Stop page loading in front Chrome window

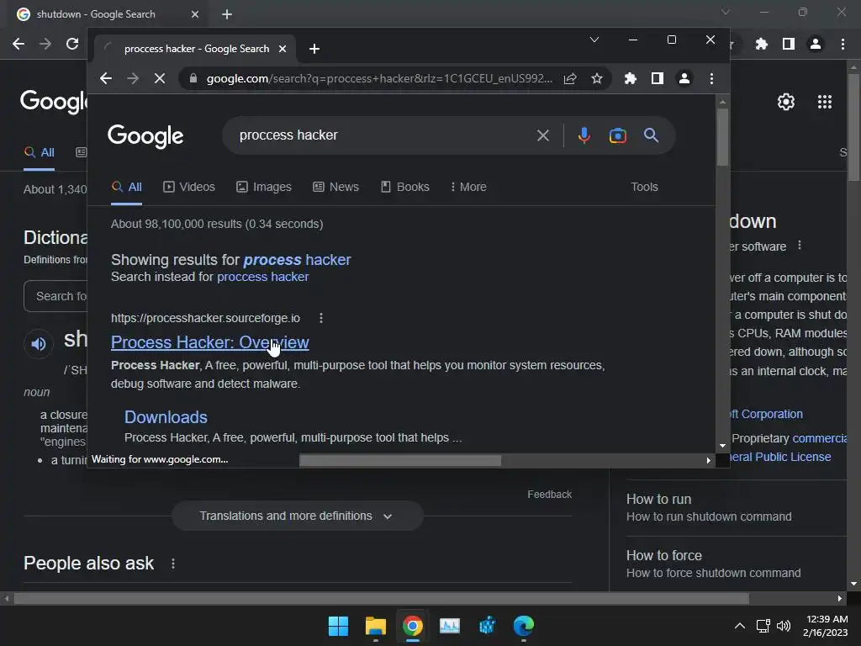(x=160, y=78)
